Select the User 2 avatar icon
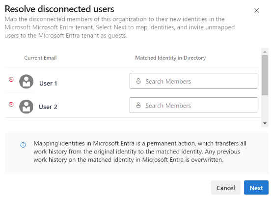The width and height of the screenshot is (272, 198). point(26,107)
